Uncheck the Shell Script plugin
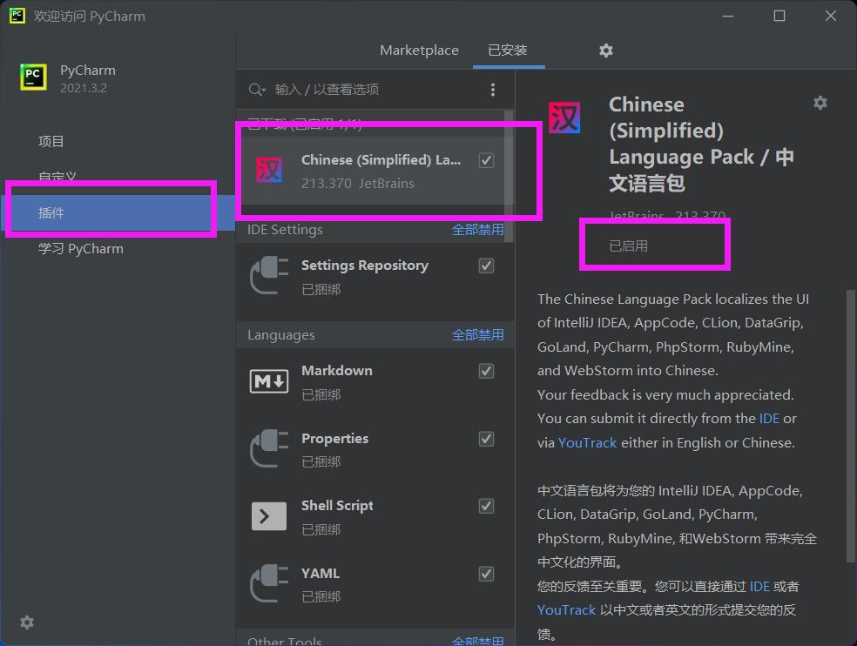Screen dimensions: 857x646 (487, 506)
